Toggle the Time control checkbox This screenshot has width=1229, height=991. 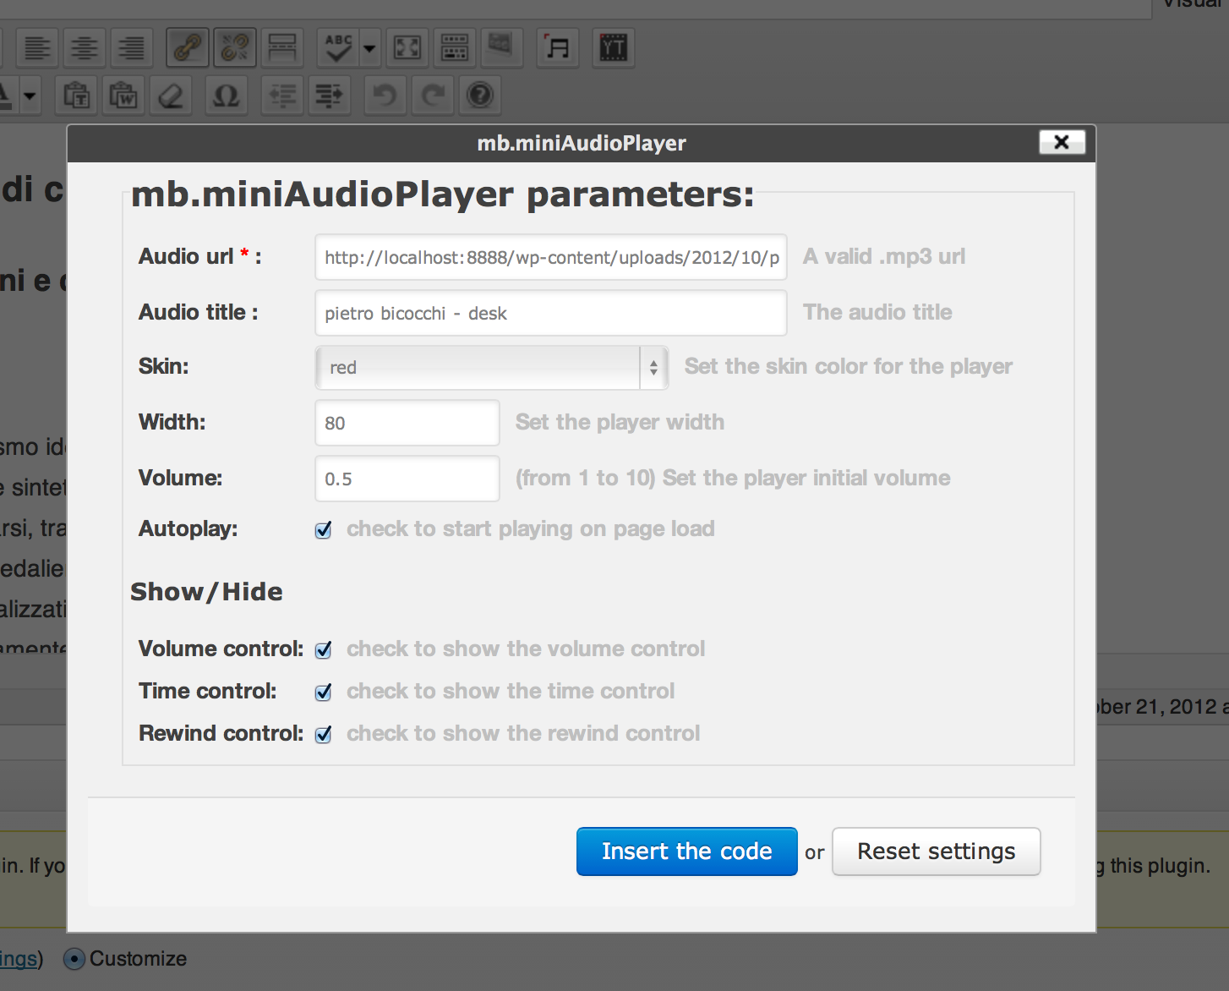pos(323,693)
